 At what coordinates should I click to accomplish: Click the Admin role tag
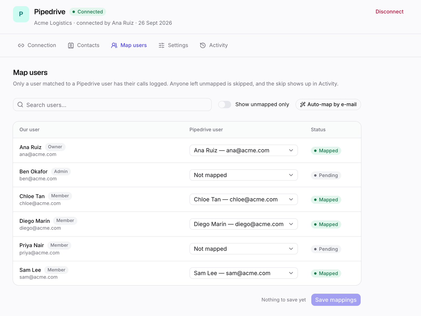point(61,171)
